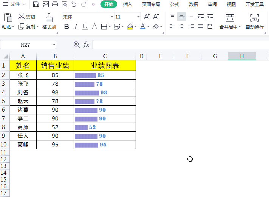Expand the Copy options arrow
Image resolution: width=269 pixels, height=197 pixels.
click(37, 27)
